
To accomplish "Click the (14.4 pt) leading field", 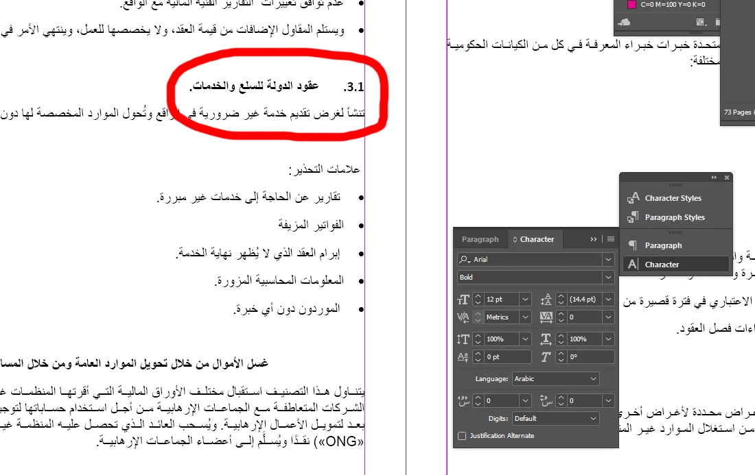I will (584, 300).
